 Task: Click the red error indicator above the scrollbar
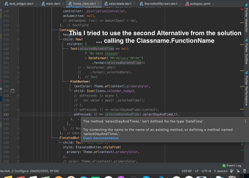pyautogui.click(x=242, y=9)
